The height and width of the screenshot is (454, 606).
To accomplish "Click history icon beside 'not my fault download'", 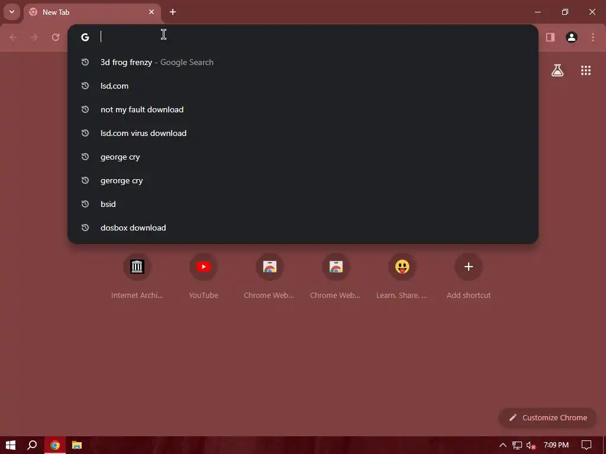I will click(85, 109).
